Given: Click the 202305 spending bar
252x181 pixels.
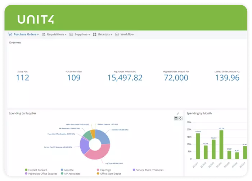Looking at the screenshot, I should [229, 155].
